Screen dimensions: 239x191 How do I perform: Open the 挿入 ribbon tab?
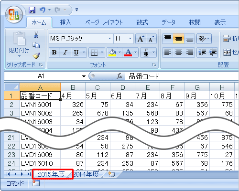(x=65, y=22)
